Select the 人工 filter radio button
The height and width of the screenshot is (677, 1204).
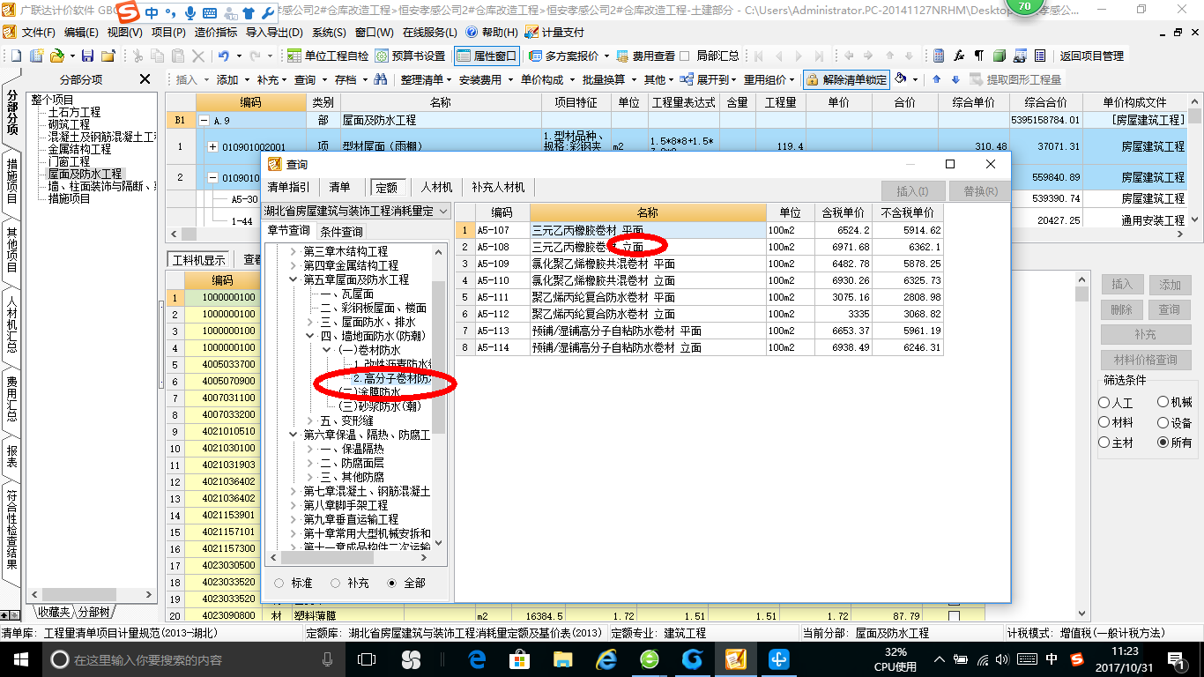point(1104,402)
